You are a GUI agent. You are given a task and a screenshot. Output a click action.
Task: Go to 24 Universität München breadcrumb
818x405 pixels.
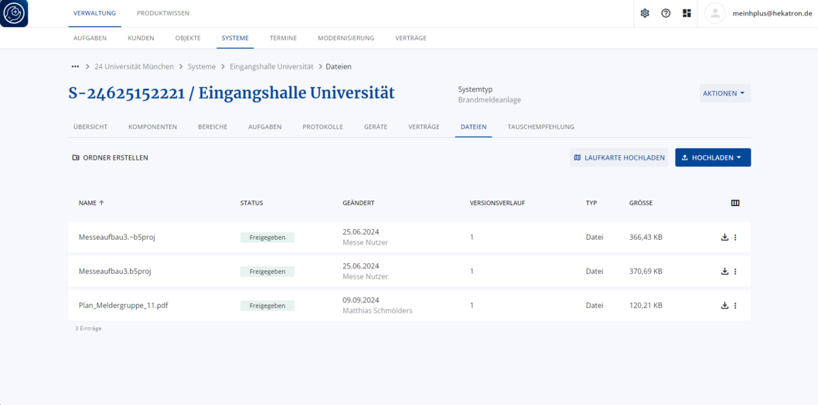pos(134,66)
